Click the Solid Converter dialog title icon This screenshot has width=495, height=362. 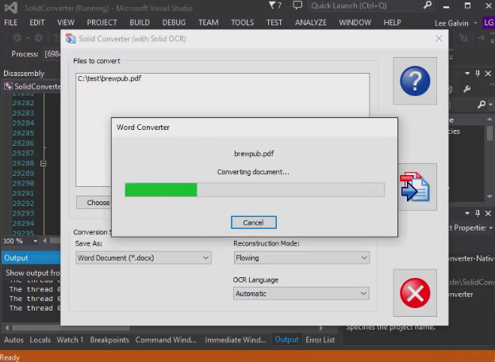click(71, 39)
